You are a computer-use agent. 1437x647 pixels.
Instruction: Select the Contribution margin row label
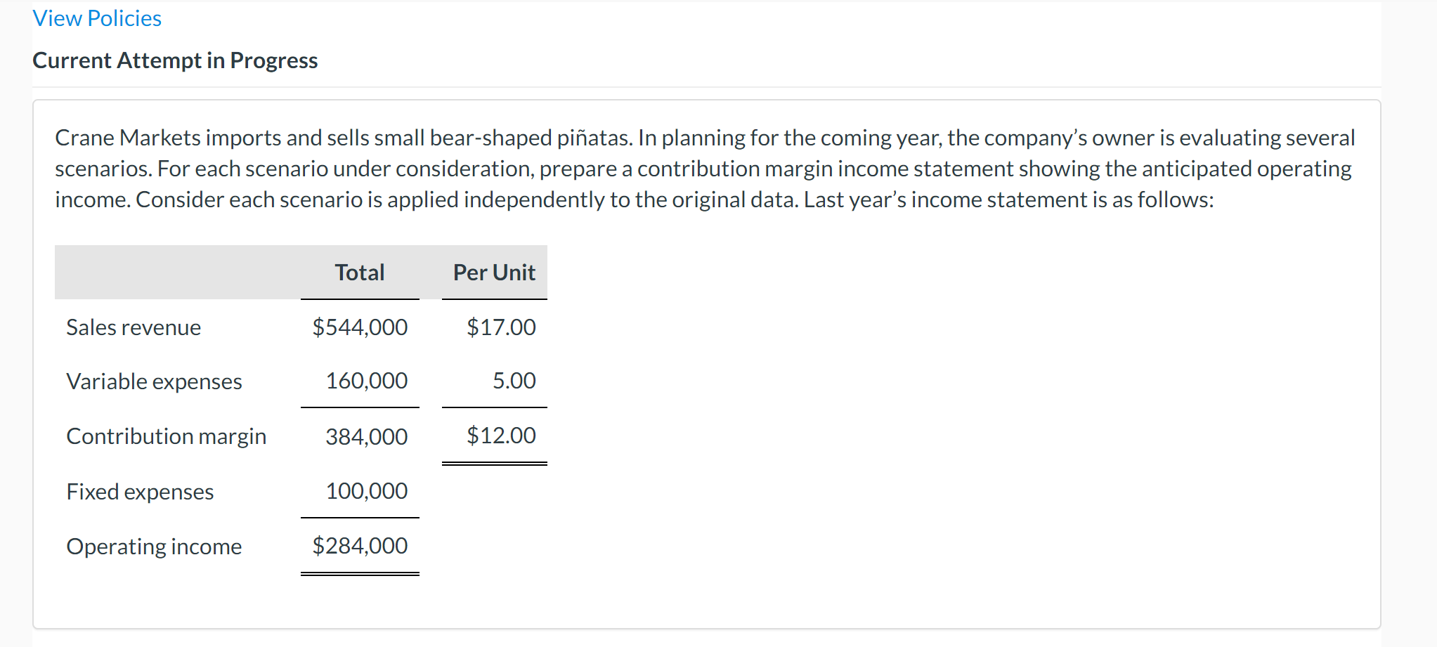click(x=166, y=436)
